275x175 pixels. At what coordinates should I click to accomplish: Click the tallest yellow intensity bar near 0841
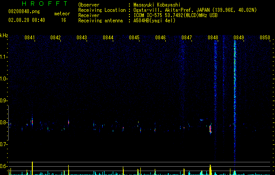pos(32,168)
